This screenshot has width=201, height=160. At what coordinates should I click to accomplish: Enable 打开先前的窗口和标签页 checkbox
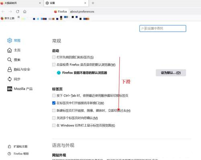pyautogui.click(x=54, y=57)
